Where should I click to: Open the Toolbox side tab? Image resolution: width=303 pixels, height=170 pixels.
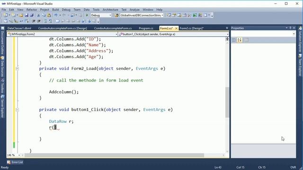click(x=2, y=86)
